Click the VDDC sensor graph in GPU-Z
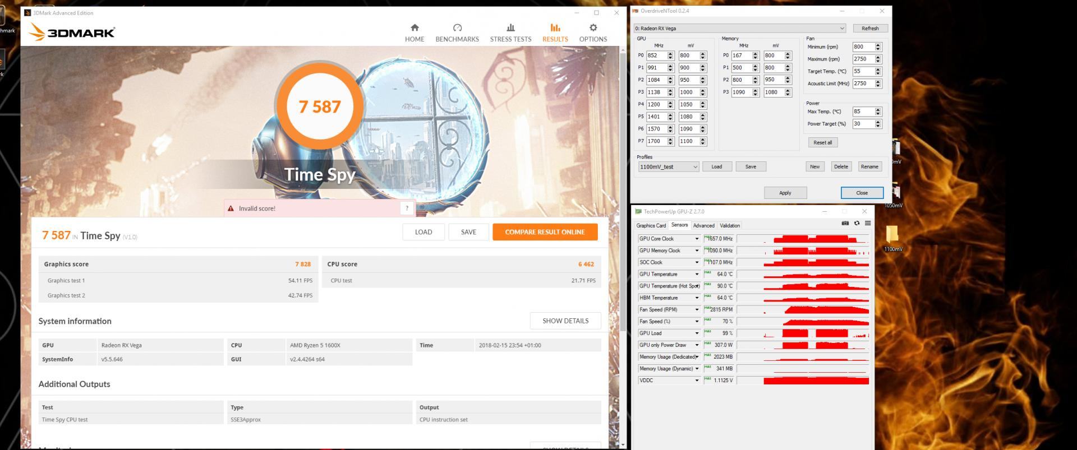 coord(803,381)
